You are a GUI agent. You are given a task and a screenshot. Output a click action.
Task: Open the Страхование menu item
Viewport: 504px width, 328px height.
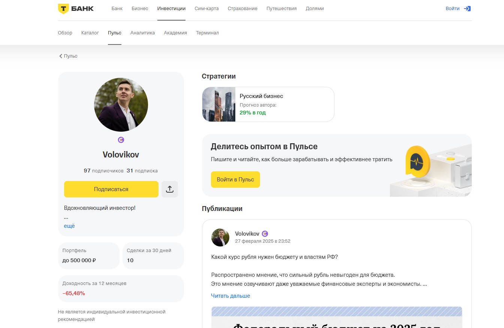tap(242, 9)
